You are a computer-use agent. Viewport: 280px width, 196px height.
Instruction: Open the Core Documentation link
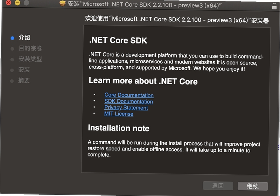[x=129, y=95]
